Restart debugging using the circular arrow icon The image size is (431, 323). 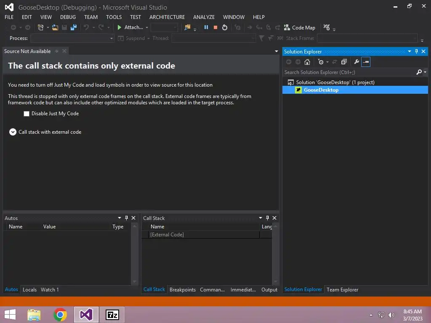pos(225,27)
